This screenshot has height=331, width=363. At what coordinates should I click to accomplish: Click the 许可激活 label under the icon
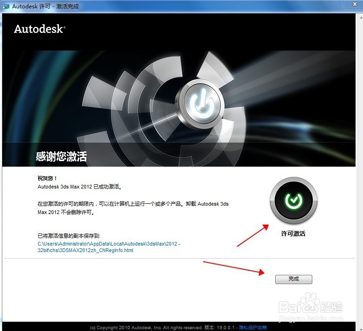(x=293, y=234)
